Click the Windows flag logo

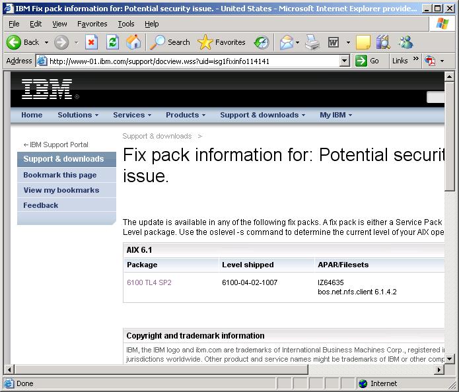coord(442,24)
